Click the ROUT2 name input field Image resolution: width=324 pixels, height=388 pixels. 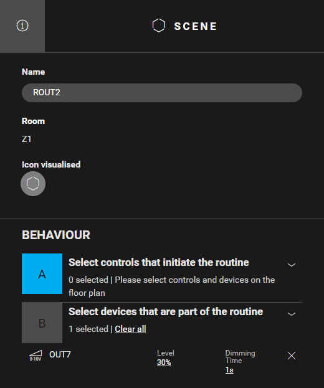162,93
